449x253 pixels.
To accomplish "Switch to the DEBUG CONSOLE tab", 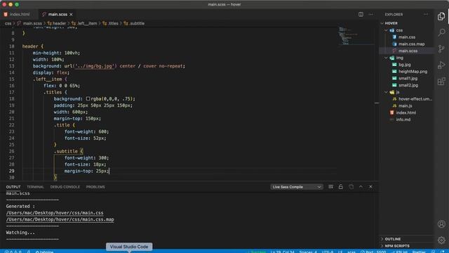I will pos(65,187).
